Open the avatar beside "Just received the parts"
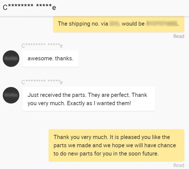Viewport: 189px width, 169px height. pos(11,95)
